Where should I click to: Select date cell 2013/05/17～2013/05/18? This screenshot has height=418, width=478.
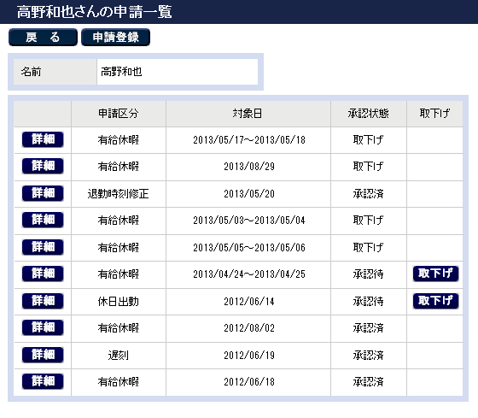(248, 140)
